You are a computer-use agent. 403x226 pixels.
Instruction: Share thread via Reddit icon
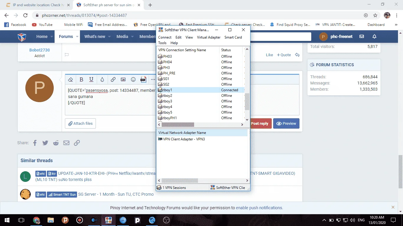56,143
